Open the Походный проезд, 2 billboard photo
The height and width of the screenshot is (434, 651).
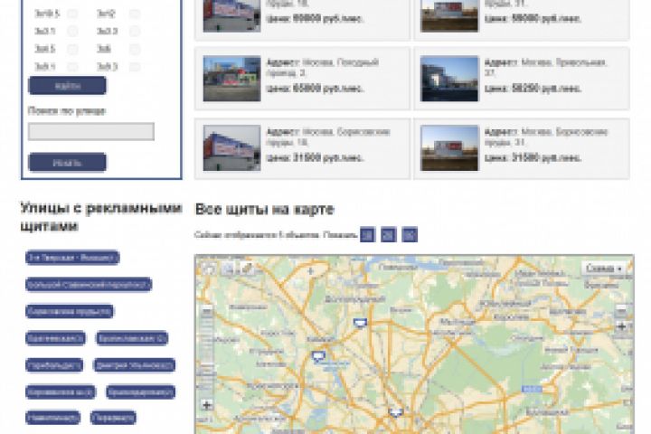coord(231,79)
